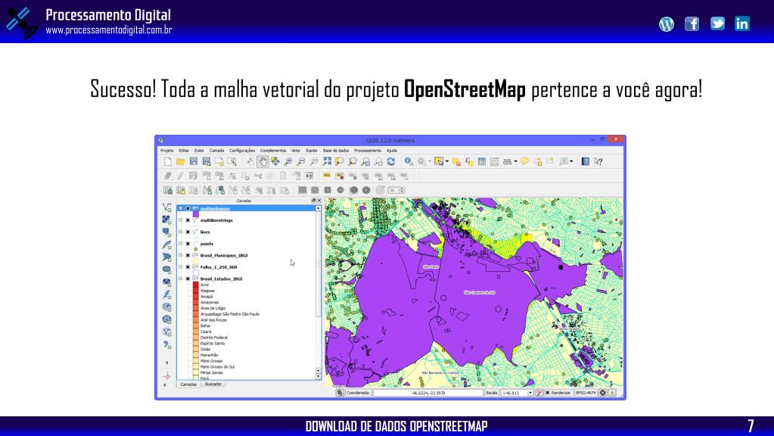
Task: Select the Pan Map hand tool
Action: click(x=263, y=161)
